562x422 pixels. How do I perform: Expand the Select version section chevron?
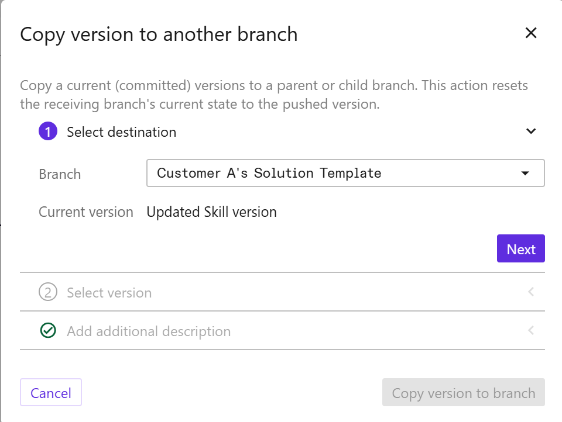coord(530,292)
